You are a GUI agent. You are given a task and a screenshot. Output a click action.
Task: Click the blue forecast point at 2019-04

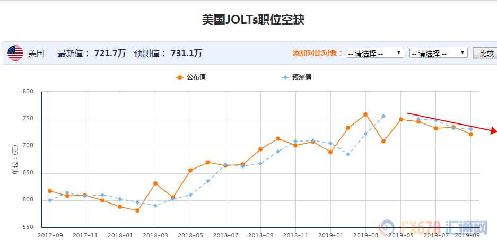(x=383, y=116)
